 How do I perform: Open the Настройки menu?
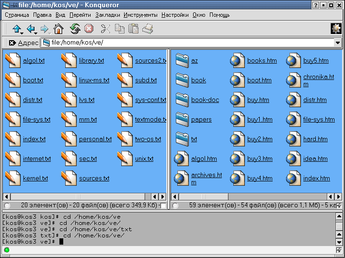[175, 15]
